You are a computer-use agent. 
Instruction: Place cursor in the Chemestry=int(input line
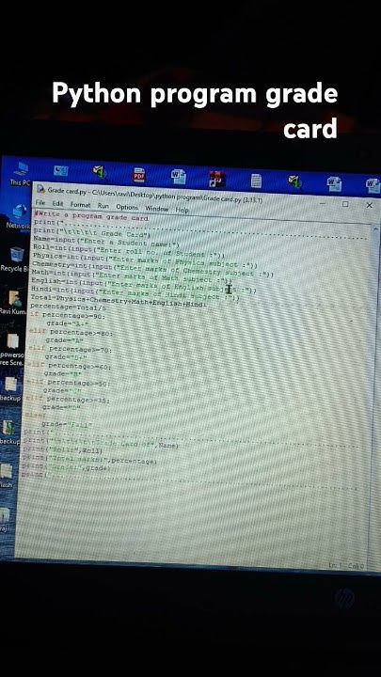[x=153, y=268]
